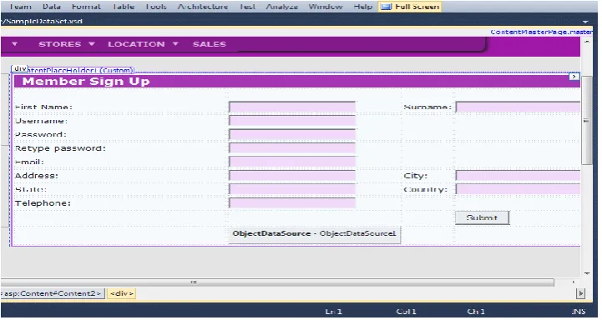Open the content smart tag arrow

coord(574,77)
